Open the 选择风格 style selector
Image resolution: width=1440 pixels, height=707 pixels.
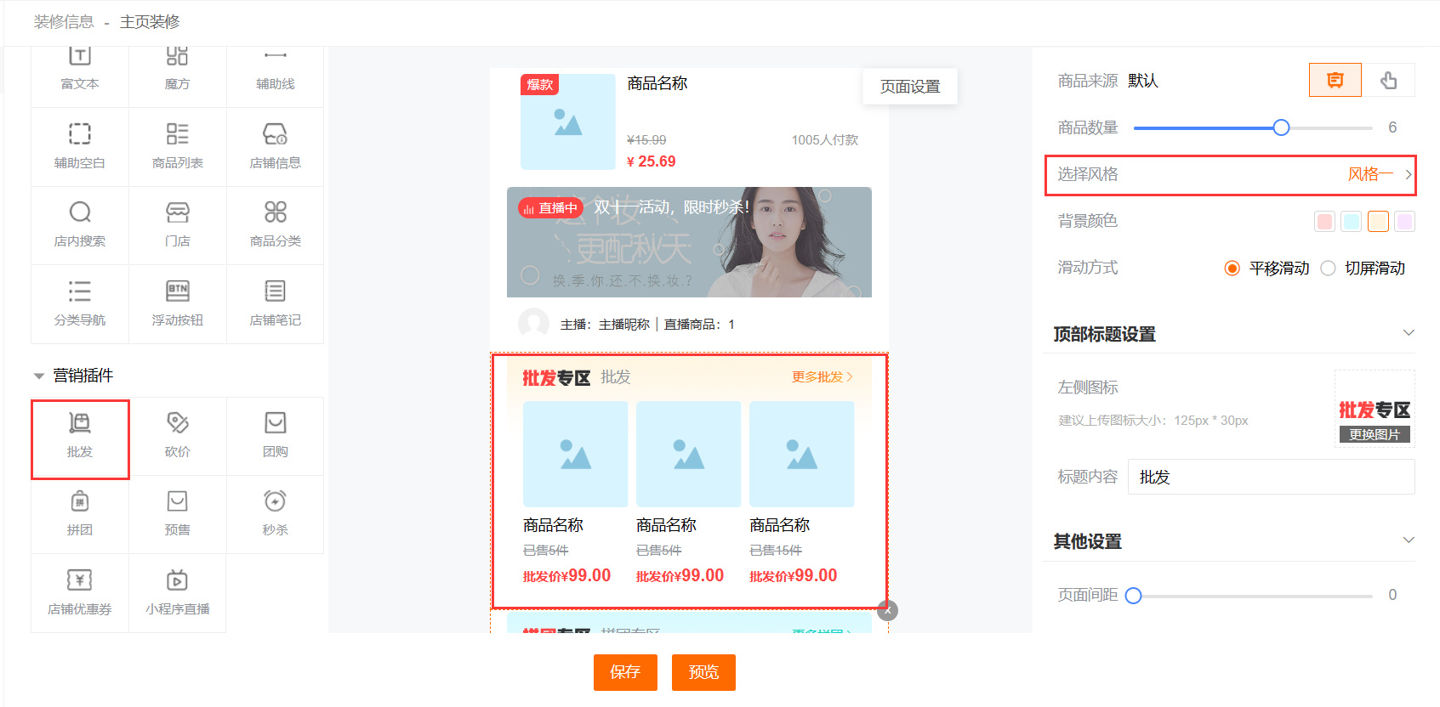pos(1230,175)
